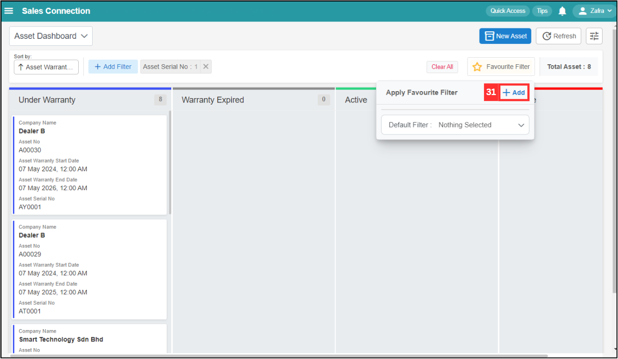Click Apply Favourite Filter heading
This screenshot has width=618, height=359.
(x=421, y=93)
